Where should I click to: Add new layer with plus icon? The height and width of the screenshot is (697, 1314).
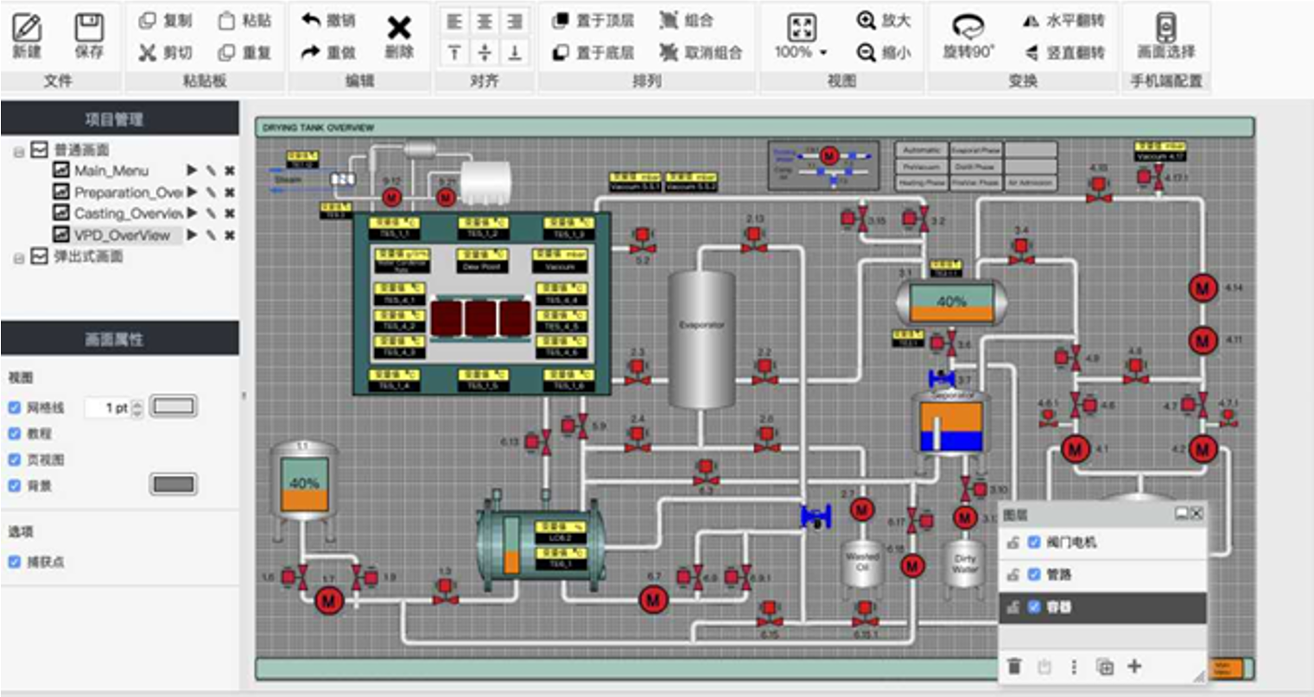pos(1134,666)
